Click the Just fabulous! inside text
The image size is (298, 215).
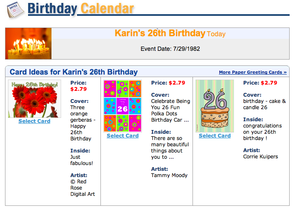[82, 160]
